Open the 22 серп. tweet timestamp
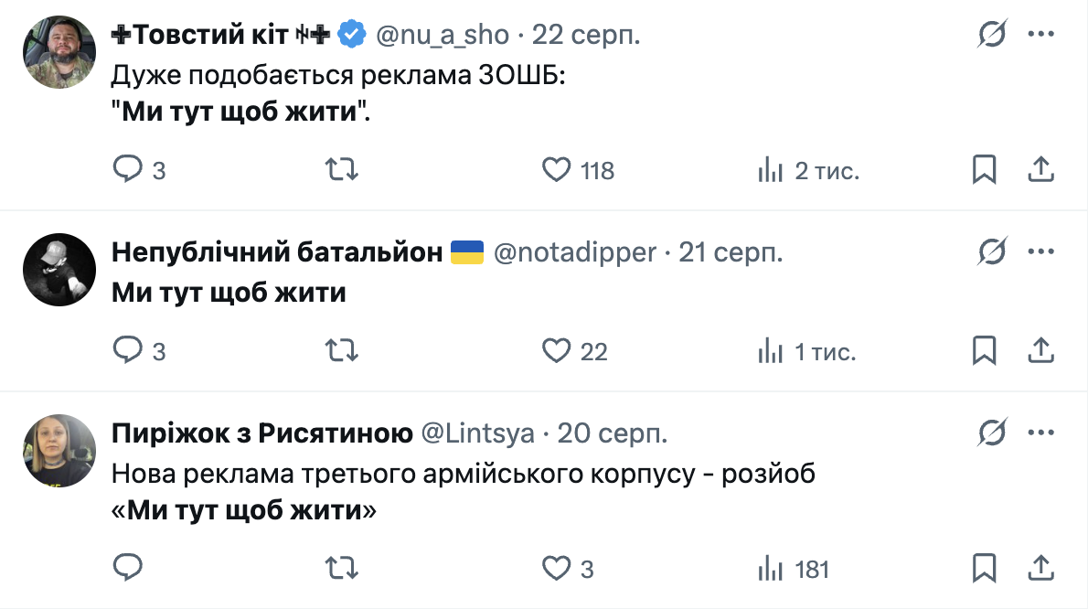1088x609 pixels. [587, 35]
